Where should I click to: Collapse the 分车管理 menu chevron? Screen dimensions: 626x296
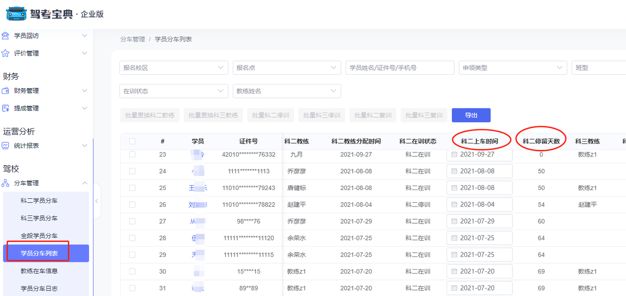tap(85, 183)
